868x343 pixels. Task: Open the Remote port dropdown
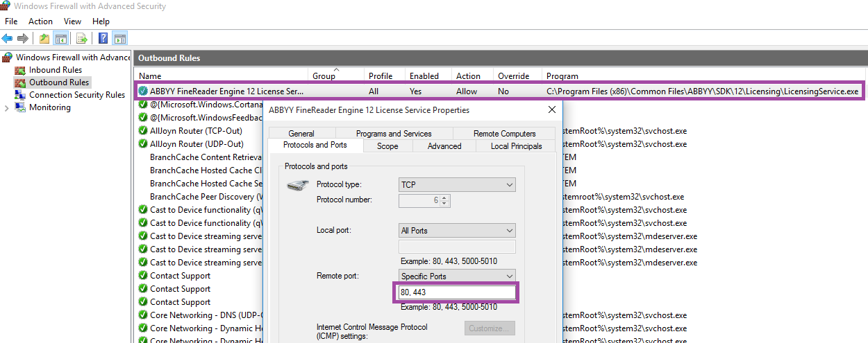point(457,276)
